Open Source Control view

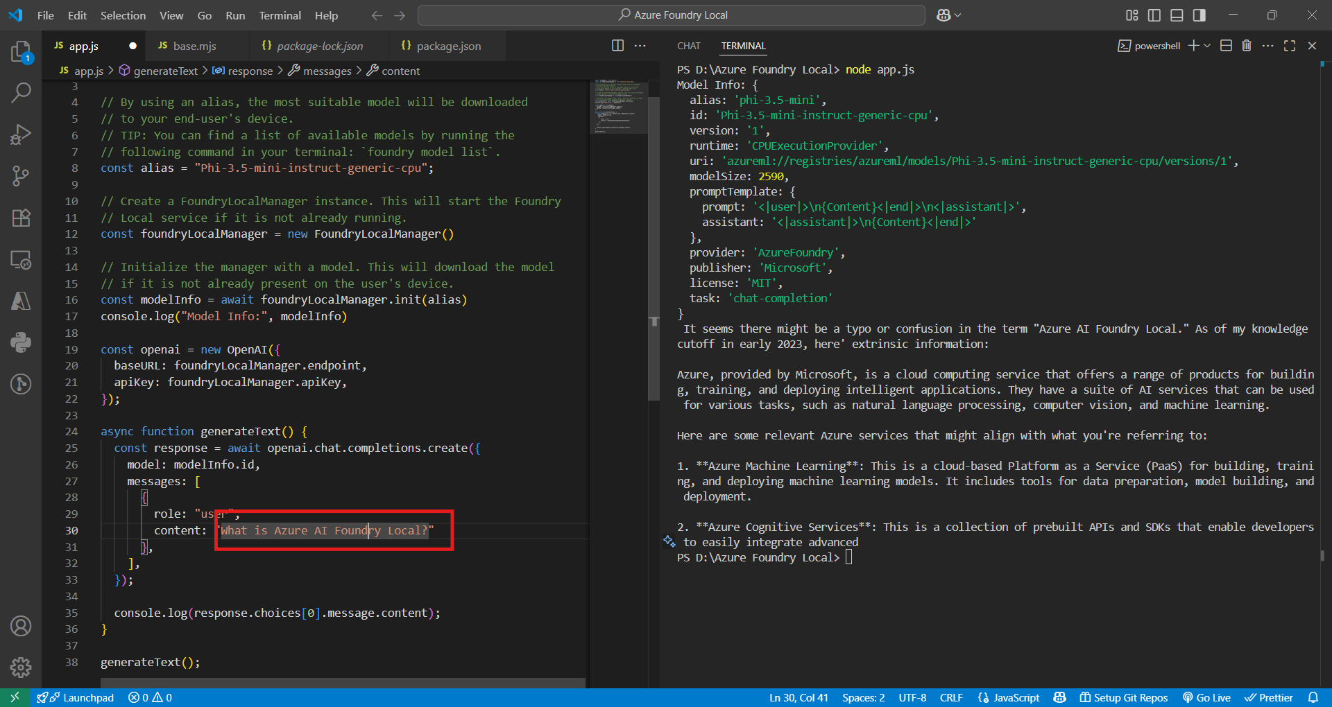coord(21,175)
